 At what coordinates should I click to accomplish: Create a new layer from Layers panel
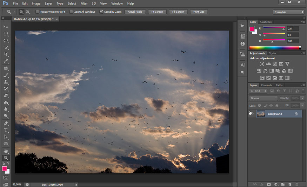click(290, 185)
